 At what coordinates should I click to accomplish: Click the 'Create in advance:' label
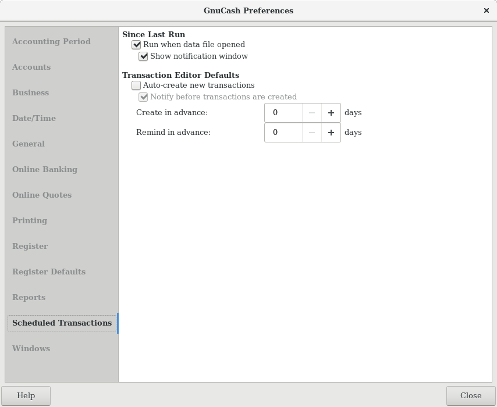[172, 113]
